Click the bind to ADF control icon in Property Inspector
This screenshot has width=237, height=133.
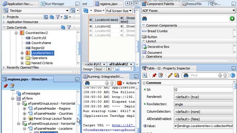pos(177,75)
